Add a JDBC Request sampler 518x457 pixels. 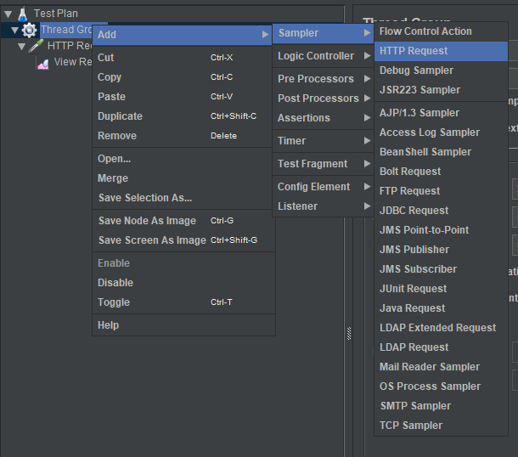point(441,211)
